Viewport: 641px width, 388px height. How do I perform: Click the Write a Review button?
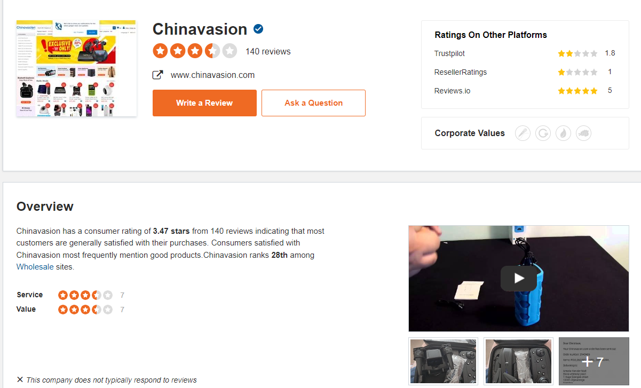pyautogui.click(x=204, y=103)
